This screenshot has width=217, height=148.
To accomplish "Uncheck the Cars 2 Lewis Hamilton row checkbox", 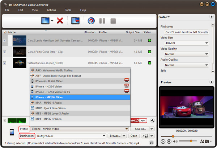I will 4,40.
